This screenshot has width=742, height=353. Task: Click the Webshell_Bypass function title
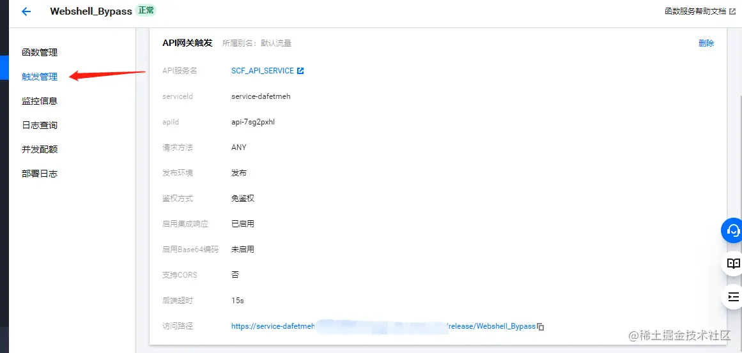[x=91, y=11]
